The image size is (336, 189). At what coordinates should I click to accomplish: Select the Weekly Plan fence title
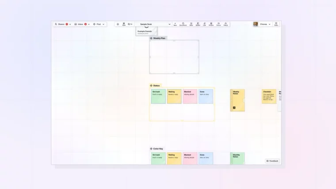(x=159, y=38)
